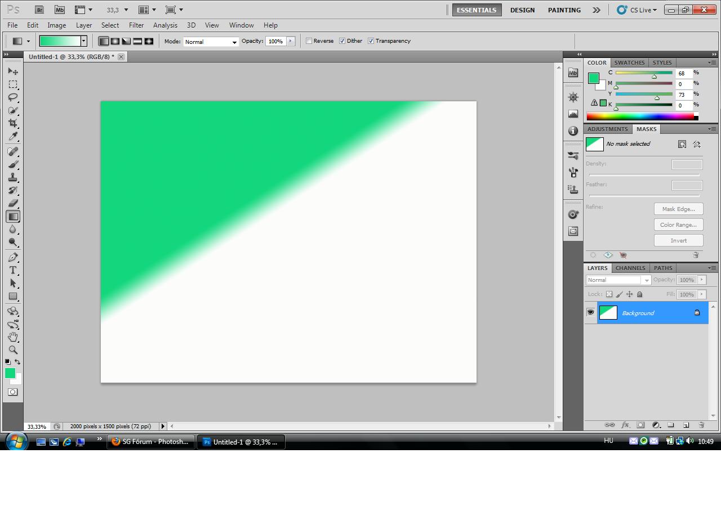Activate the Zoom tool in toolbox
Image resolution: width=721 pixels, height=507 pixels.
click(x=12, y=349)
